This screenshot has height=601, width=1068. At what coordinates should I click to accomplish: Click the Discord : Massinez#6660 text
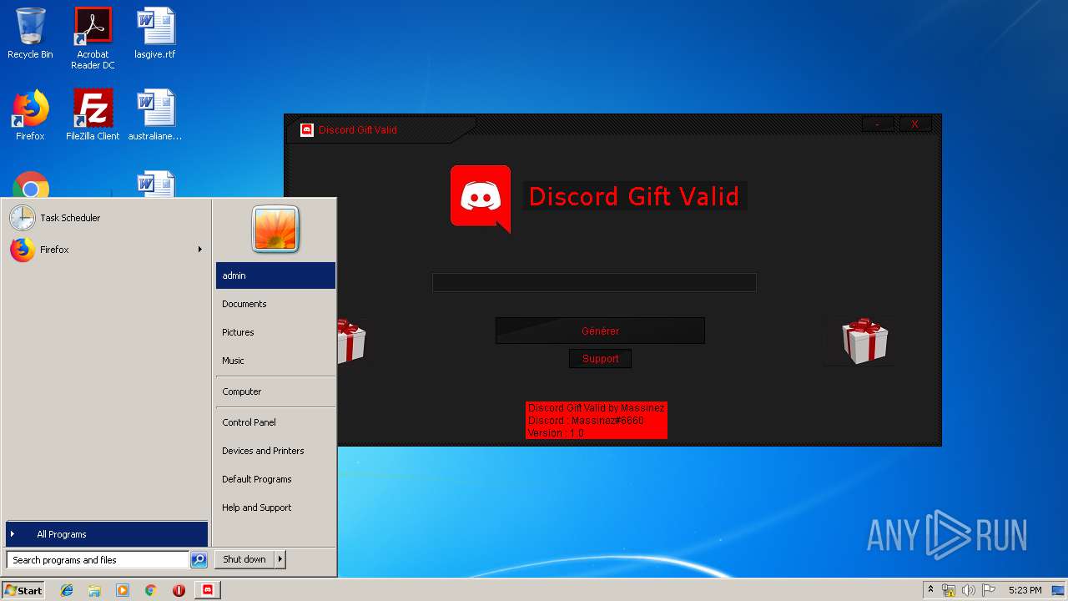coord(586,421)
